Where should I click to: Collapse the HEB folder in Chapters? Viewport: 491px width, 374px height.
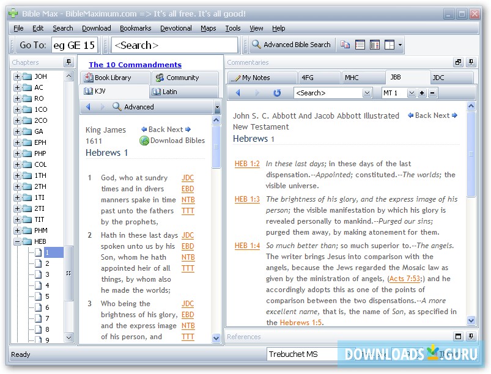pyautogui.click(x=18, y=241)
